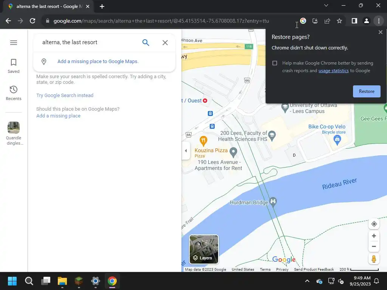Open File Explorer from taskbar
The width and height of the screenshot is (387, 290).
pyautogui.click(x=62, y=281)
